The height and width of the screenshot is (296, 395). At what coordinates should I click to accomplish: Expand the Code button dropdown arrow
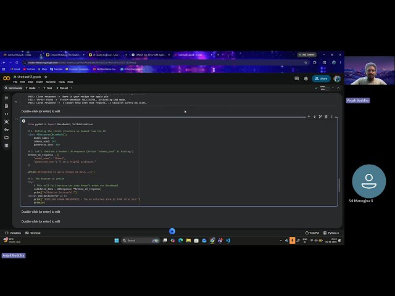click(39, 88)
